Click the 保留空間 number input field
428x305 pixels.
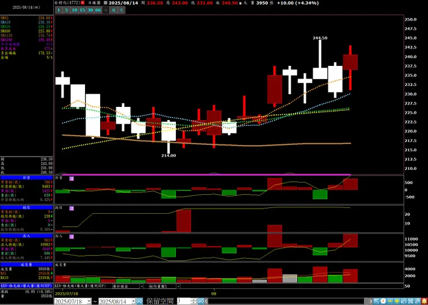point(184,301)
